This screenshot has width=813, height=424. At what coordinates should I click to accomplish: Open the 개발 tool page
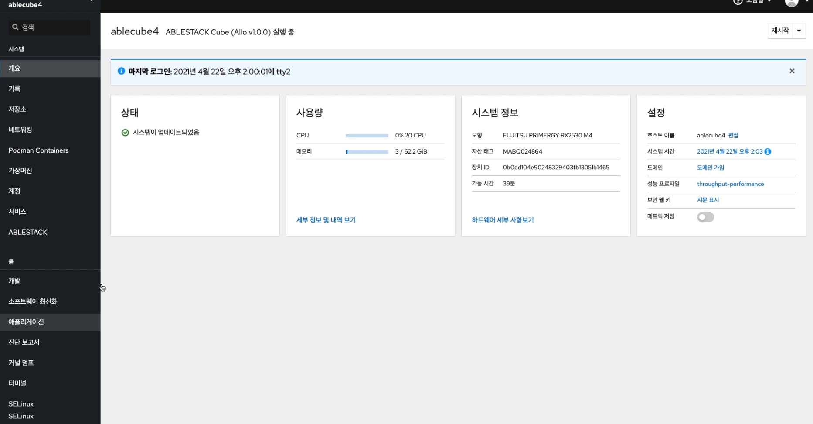click(50, 281)
